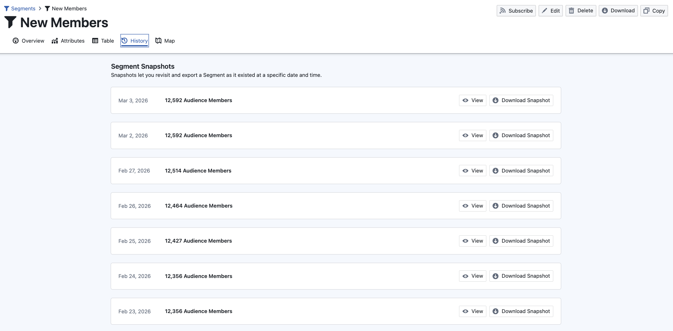This screenshot has height=331, width=673.
Task: Open the Overview tab
Action: click(x=28, y=41)
